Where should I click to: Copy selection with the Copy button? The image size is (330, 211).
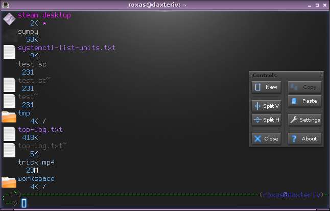(x=304, y=87)
